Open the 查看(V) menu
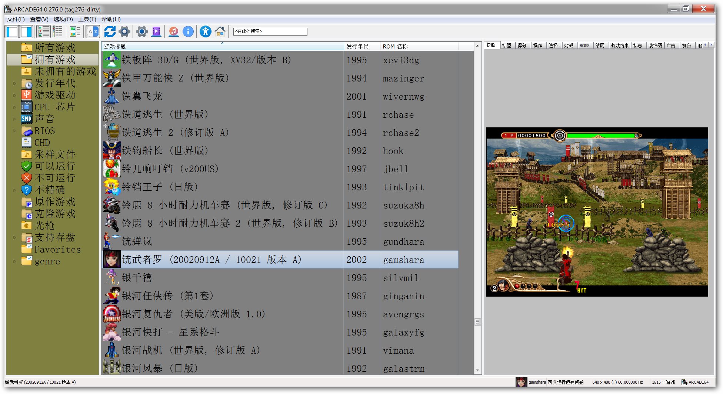The height and width of the screenshot is (394, 723). point(39,19)
